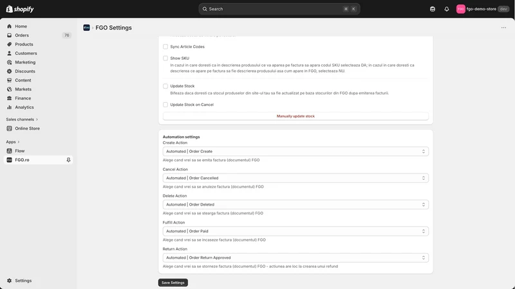Click the Customers person icon
This screenshot has height=289, width=515.
(9, 53)
